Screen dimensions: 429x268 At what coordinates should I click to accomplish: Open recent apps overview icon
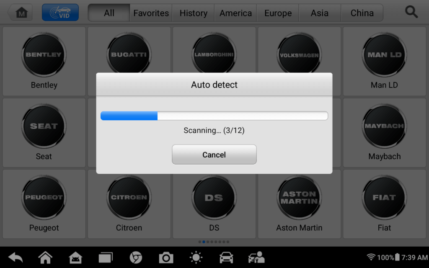click(x=106, y=258)
